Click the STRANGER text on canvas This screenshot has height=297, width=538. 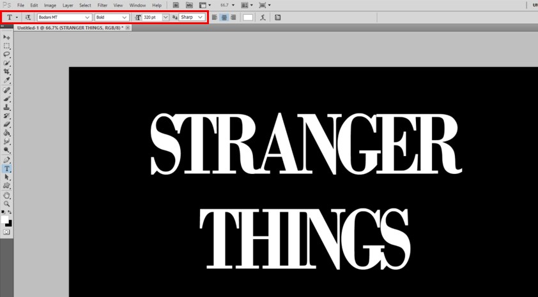(x=307, y=143)
